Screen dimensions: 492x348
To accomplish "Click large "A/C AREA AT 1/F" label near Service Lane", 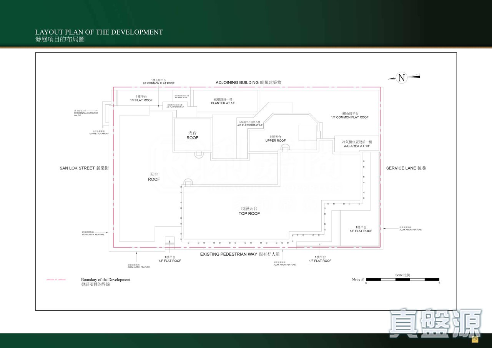I will (357, 146).
